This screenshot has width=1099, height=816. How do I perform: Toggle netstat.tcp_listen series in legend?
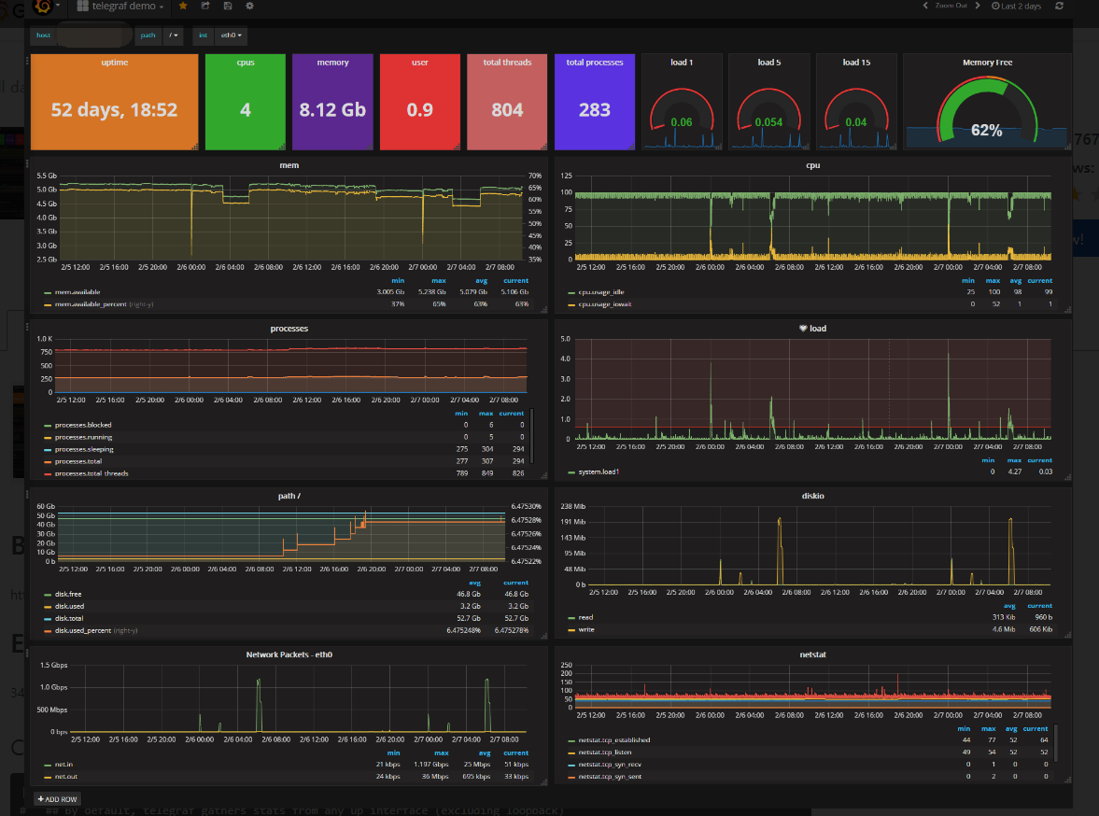[x=605, y=753]
